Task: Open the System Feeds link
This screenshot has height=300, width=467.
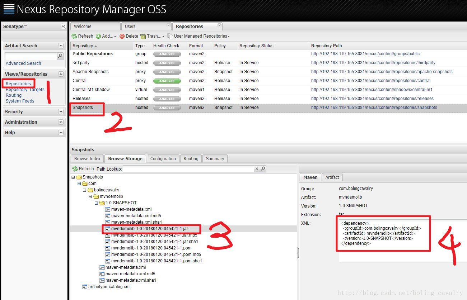Action: point(20,101)
